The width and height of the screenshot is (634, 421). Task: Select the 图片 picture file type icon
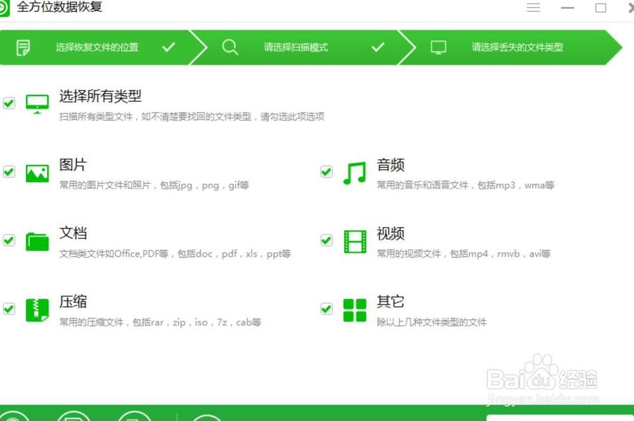tap(37, 171)
